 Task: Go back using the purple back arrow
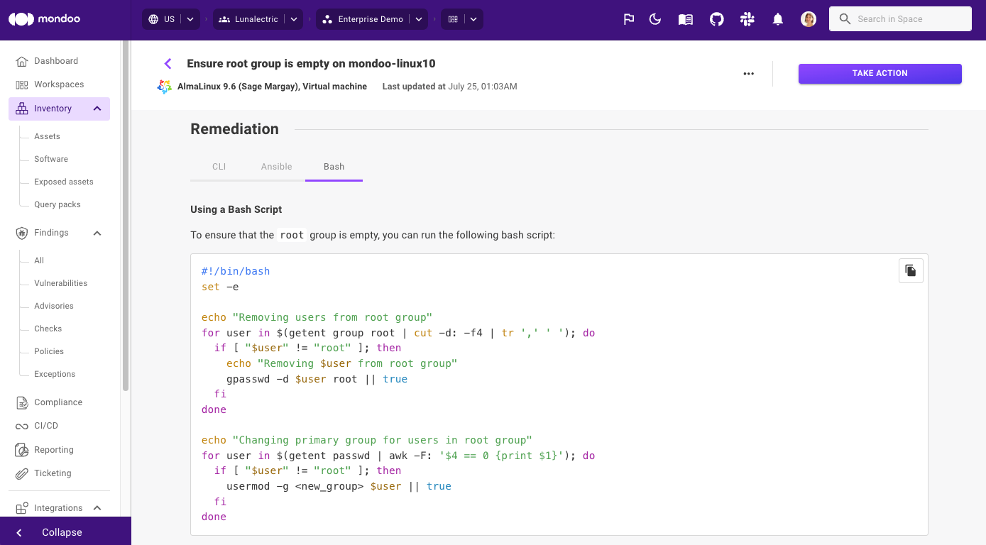coord(168,63)
